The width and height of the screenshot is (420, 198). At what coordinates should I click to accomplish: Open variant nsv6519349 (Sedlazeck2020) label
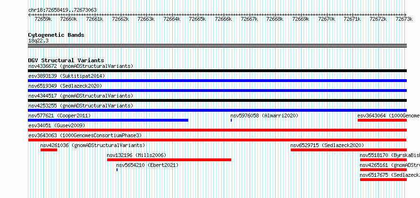coord(65,86)
